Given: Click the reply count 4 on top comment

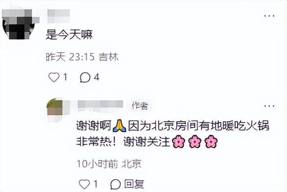Looking at the screenshot, I should coord(96,77).
